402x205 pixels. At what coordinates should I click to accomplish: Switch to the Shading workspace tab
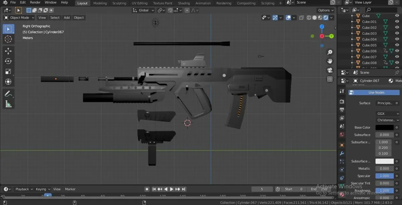pos(184,3)
